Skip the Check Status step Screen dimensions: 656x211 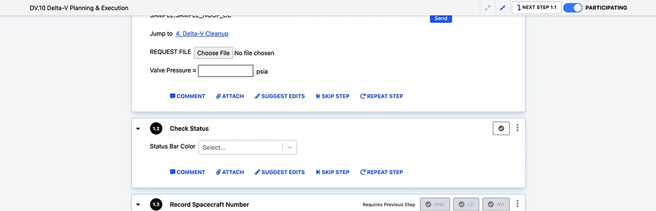coord(332,172)
